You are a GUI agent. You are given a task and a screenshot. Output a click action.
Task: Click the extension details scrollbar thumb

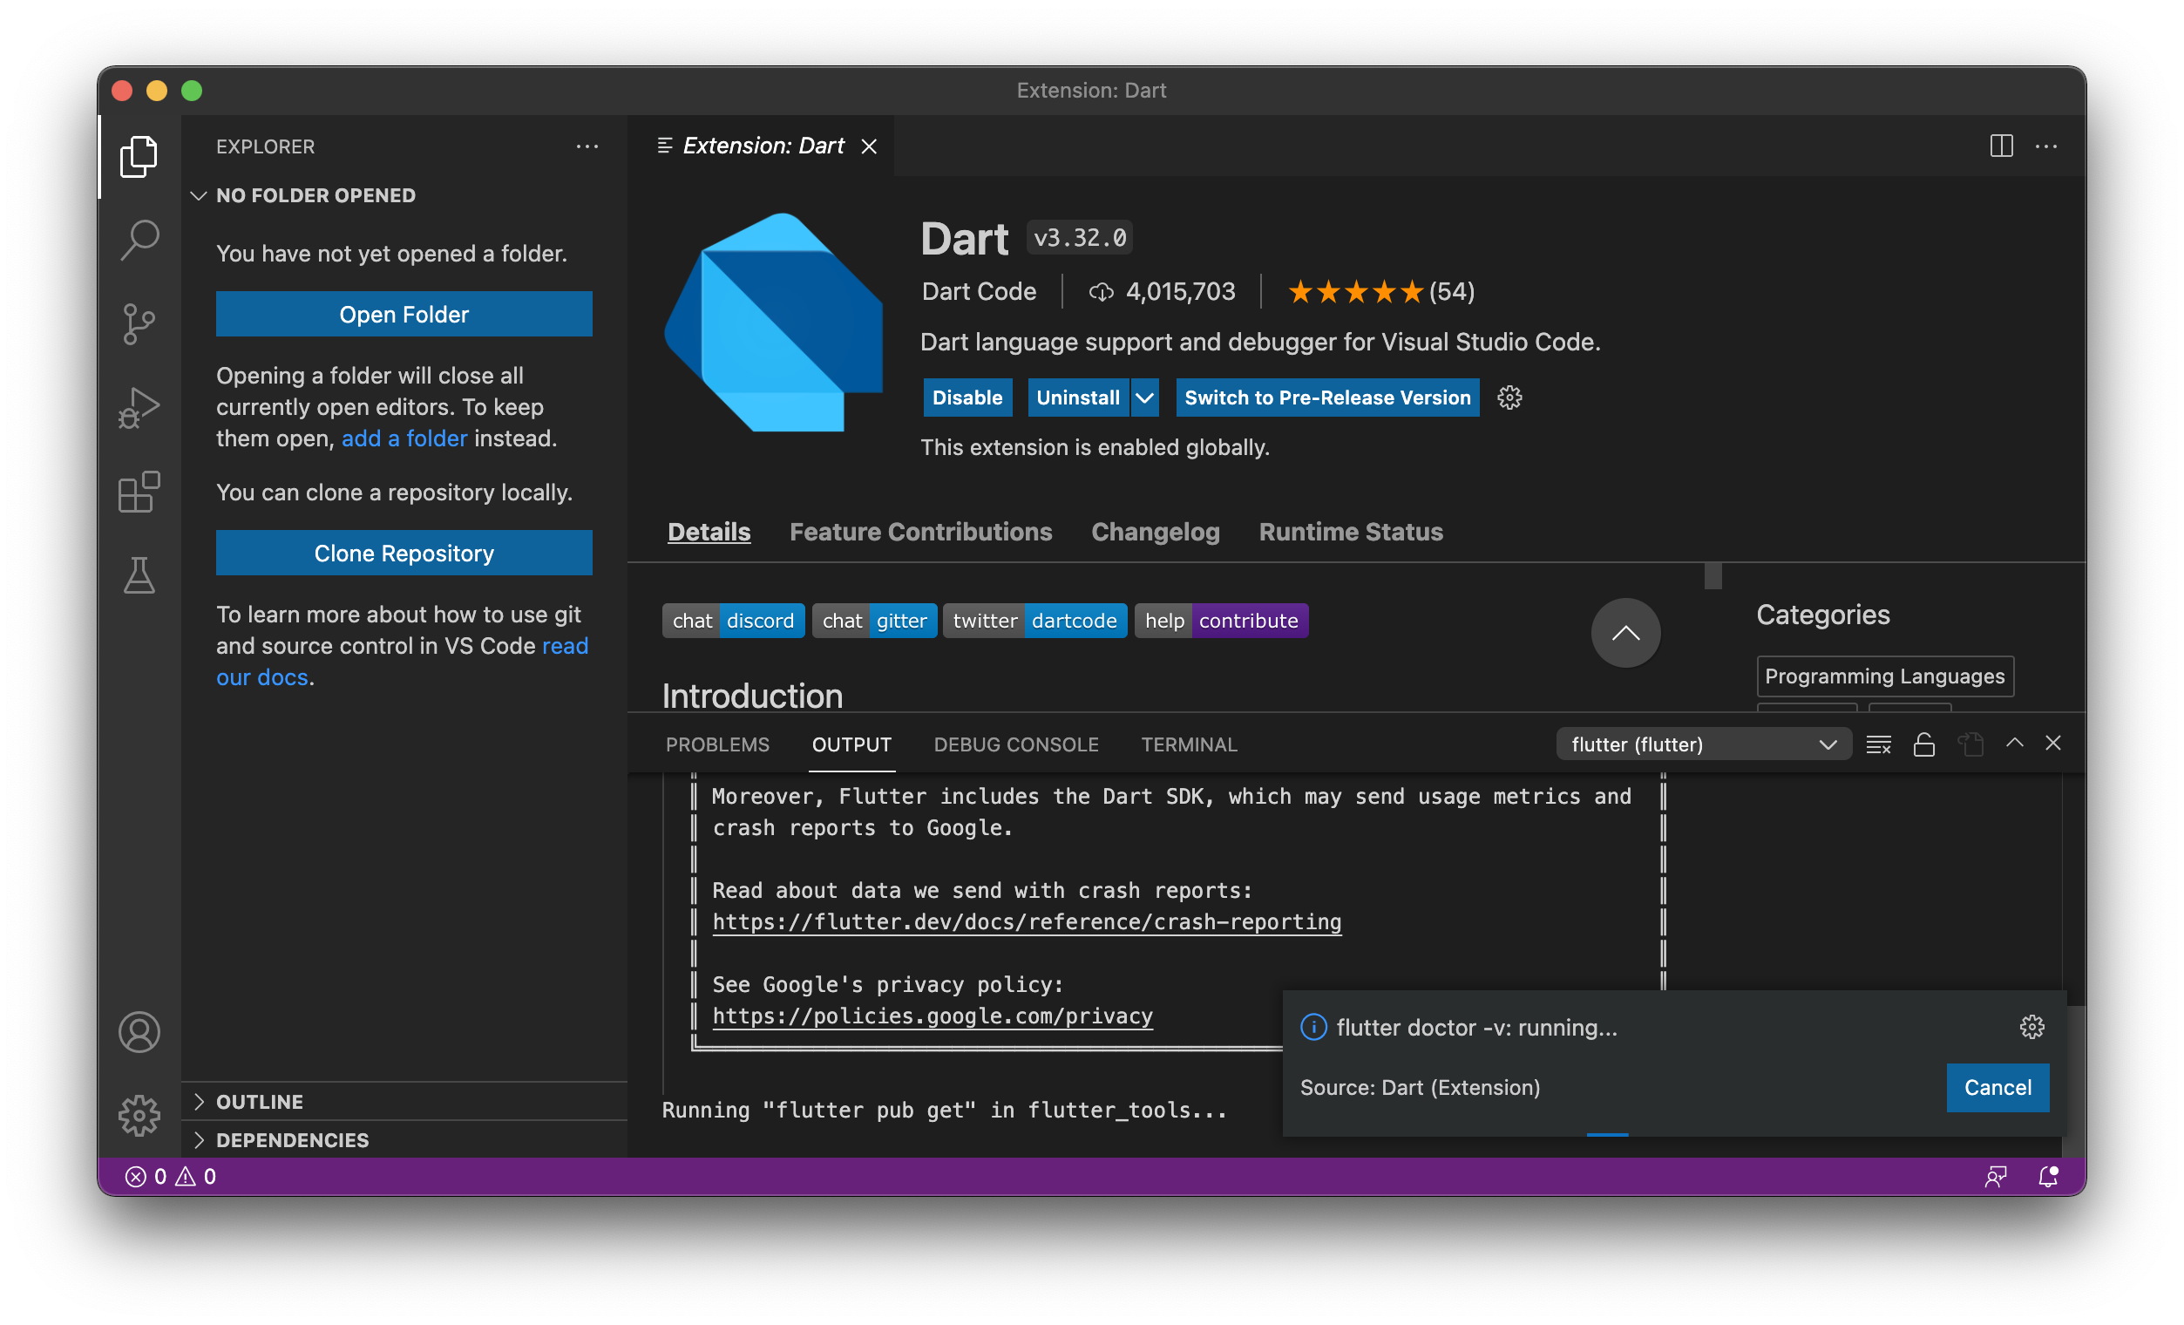click(x=1713, y=576)
